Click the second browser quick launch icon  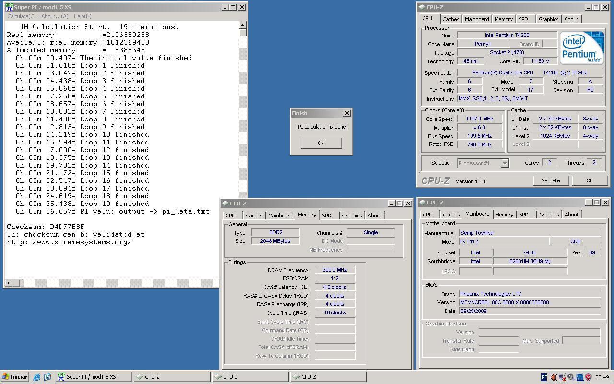47,377
